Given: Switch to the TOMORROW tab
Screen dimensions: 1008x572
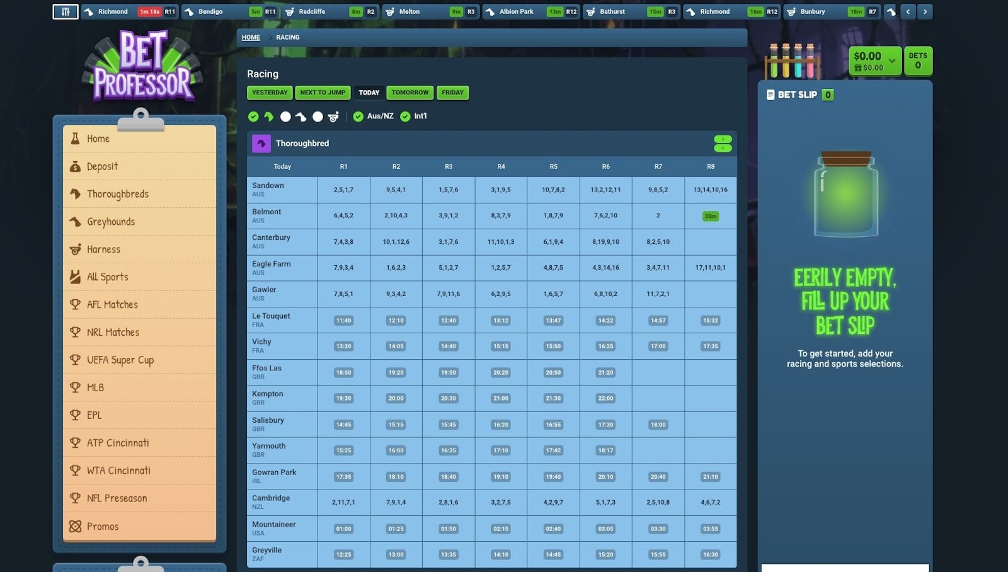Looking at the screenshot, I should tap(410, 93).
